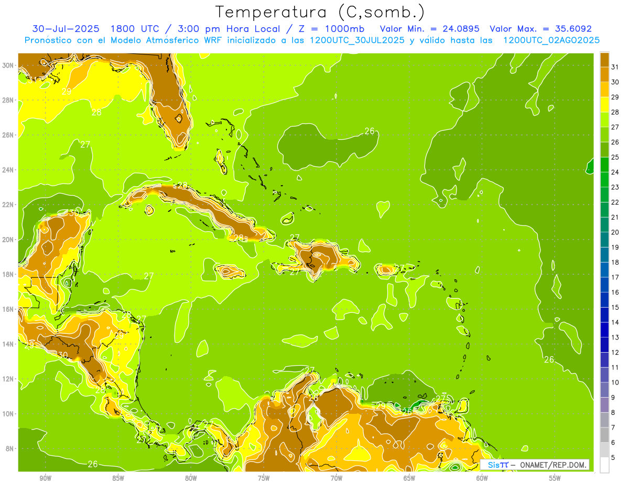
Task: Click the 7 value on the color scale
Action: click(613, 427)
